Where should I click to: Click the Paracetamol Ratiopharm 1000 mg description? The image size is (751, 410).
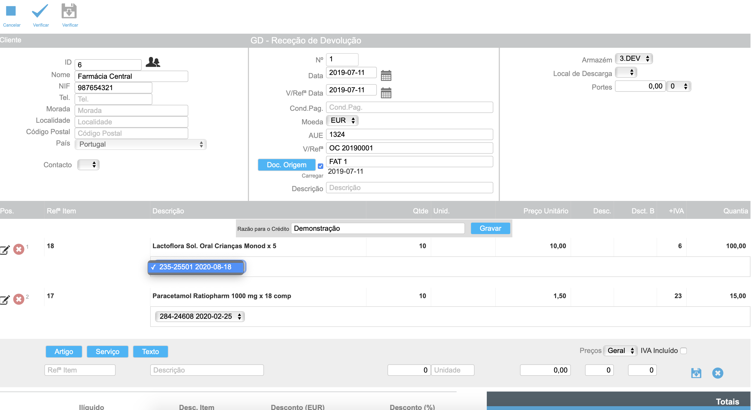click(221, 296)
